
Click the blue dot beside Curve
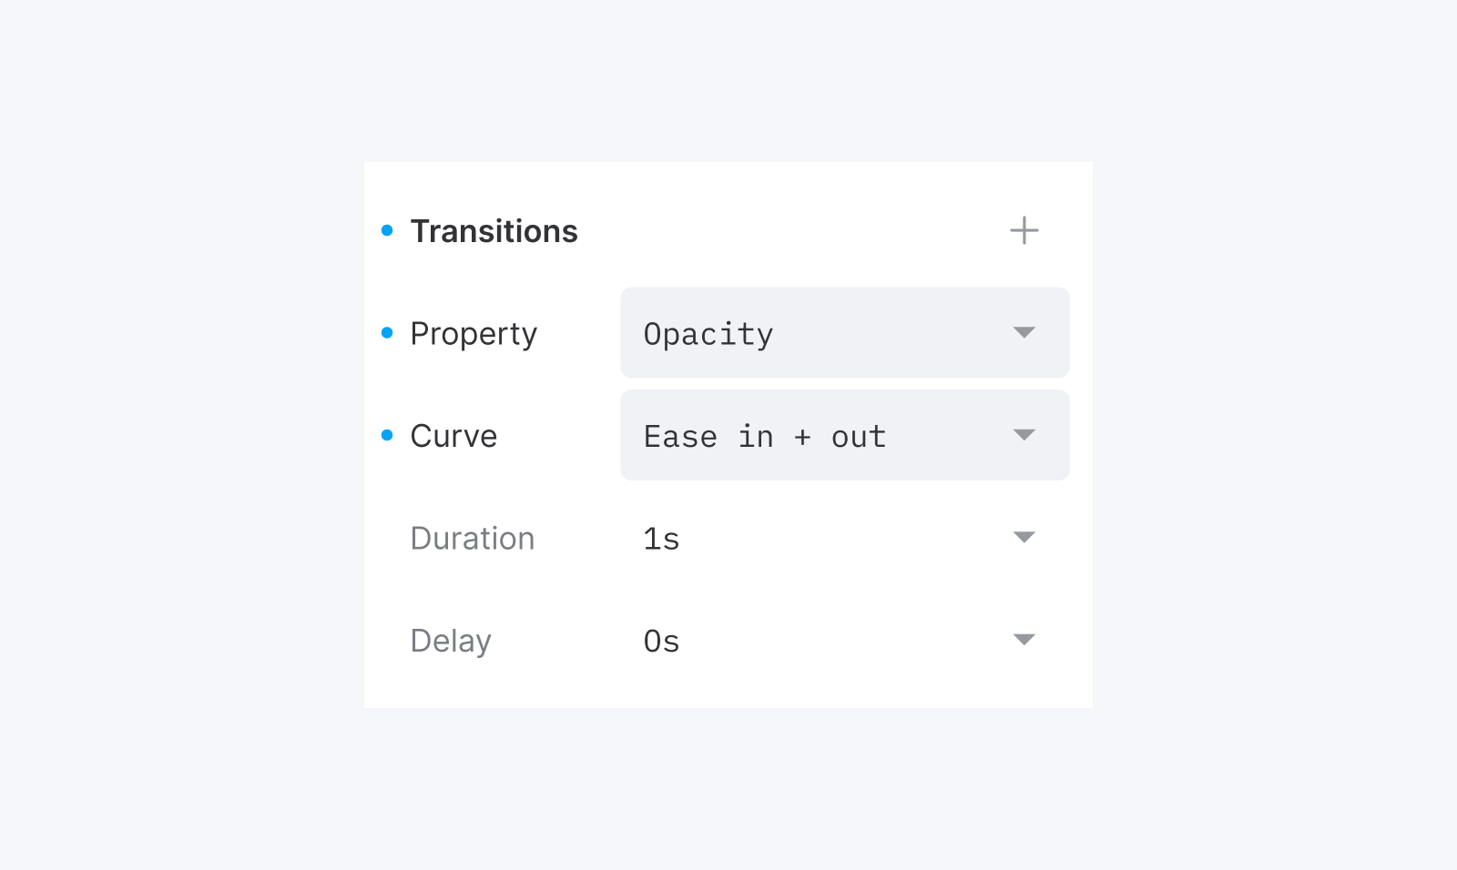(387, 435)
